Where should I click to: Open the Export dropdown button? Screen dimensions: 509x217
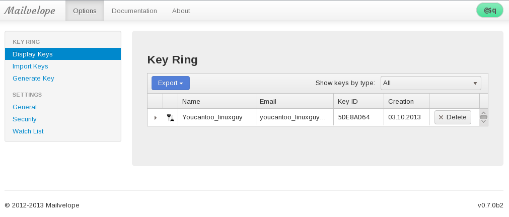(x=170, y=83)
